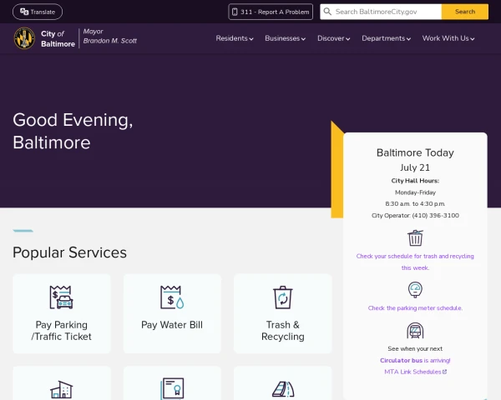Click the water bill receipt icon
This screenshot has height=400, width=501.
coord(172,297)
